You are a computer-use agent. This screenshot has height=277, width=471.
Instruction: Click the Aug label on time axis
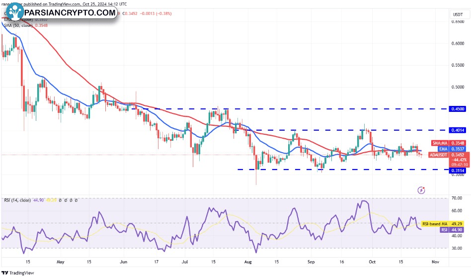pos(248,262)
